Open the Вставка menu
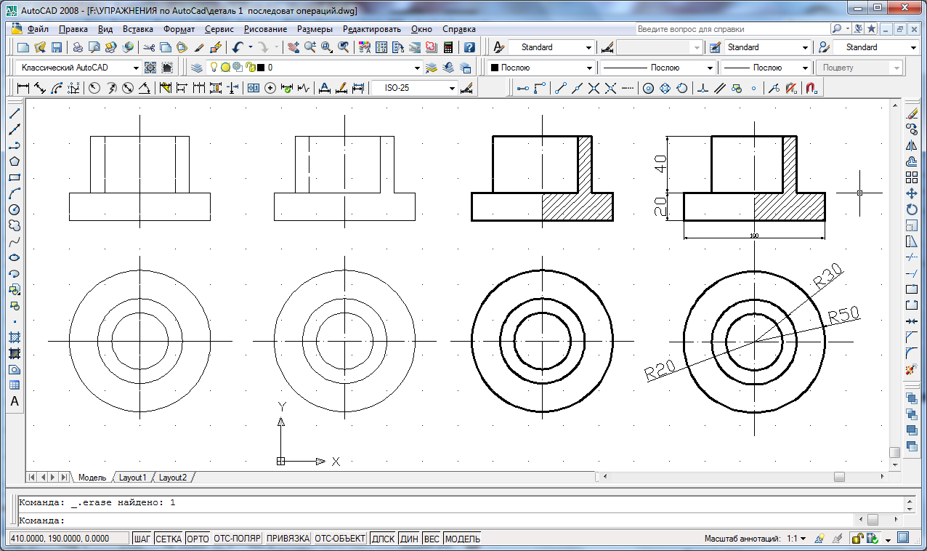927x551 pixels. point(138,29)
